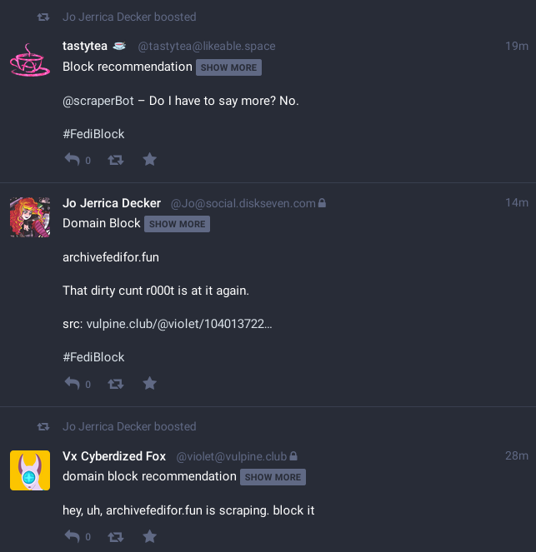Open Jo Jerrica Decker's avatar image
The image size is (536, 552).
(x=30, y=217)
